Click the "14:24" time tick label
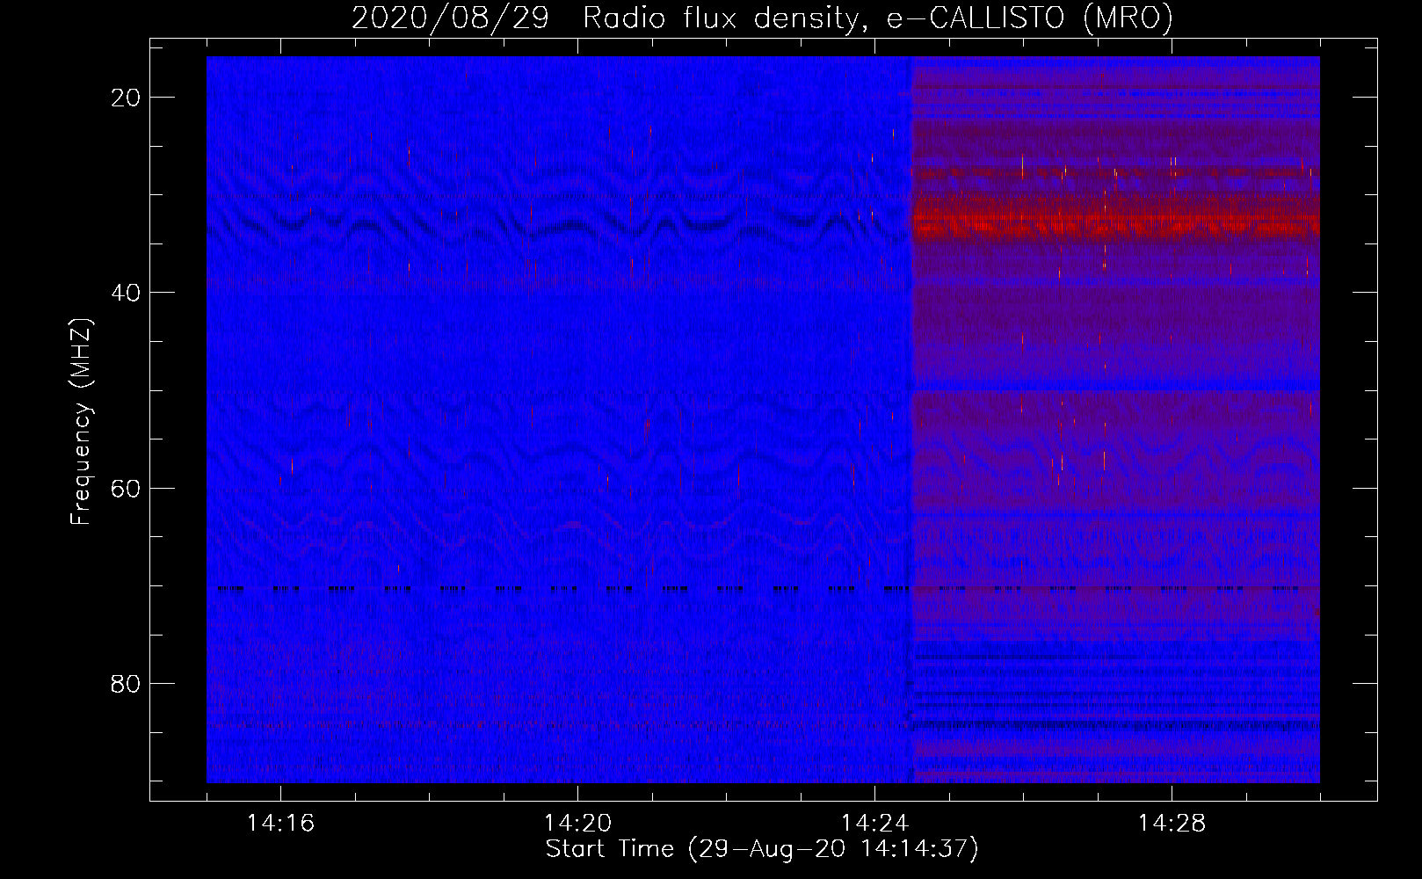This screenshot has height=879, width=1422. (874, 824)
